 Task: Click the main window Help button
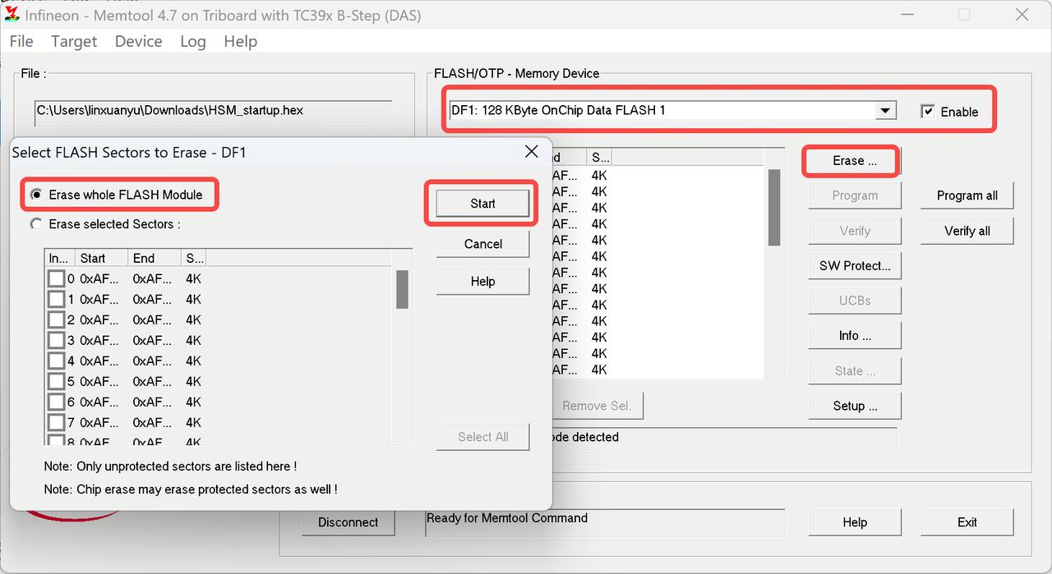[855, 522]
